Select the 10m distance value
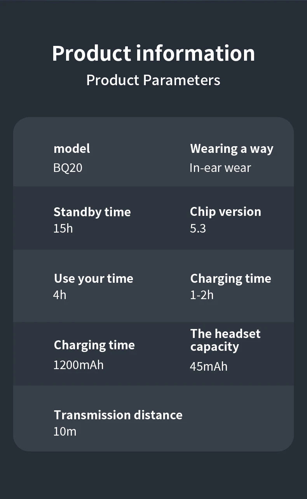The height and width of the screenshot is (499, 307). pyautogui.click(x=65, y=431)
